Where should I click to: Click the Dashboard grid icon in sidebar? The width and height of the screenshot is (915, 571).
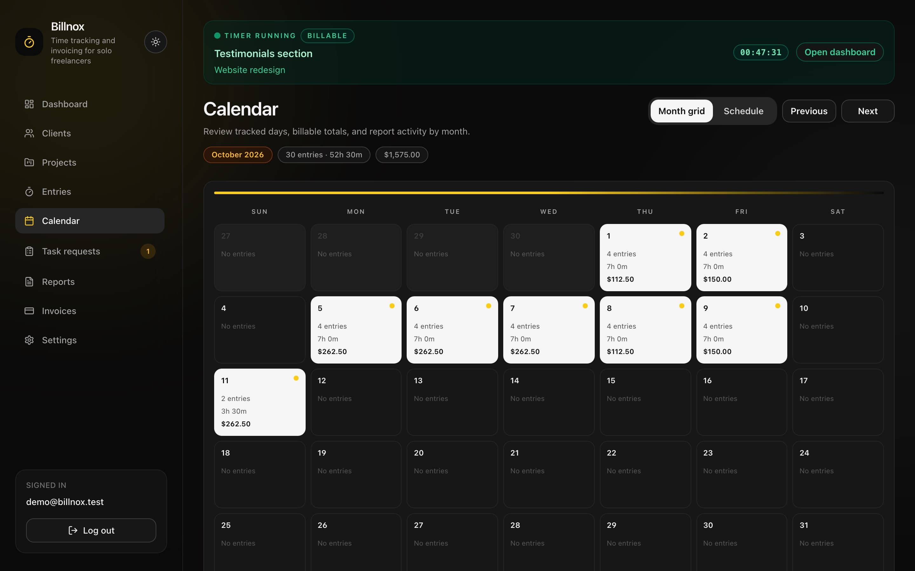(x=29, y=104)
